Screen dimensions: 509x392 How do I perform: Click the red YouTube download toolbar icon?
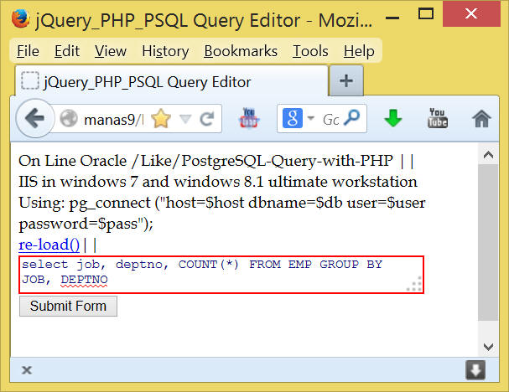coord(250,119)
